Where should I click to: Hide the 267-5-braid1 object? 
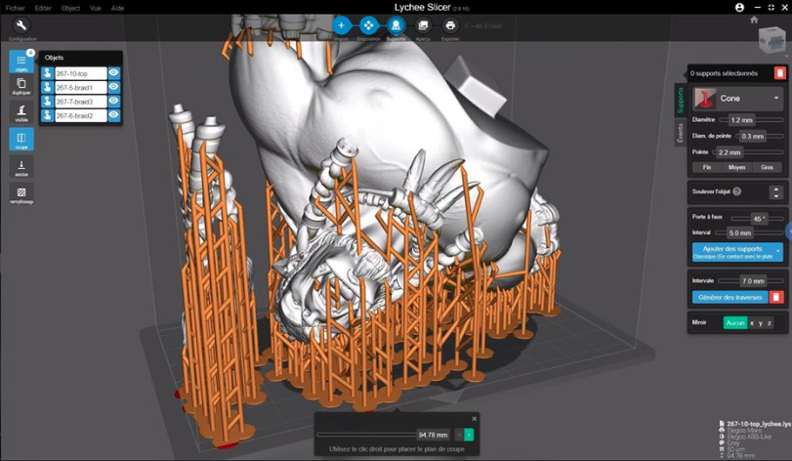[x=114, y=87]
